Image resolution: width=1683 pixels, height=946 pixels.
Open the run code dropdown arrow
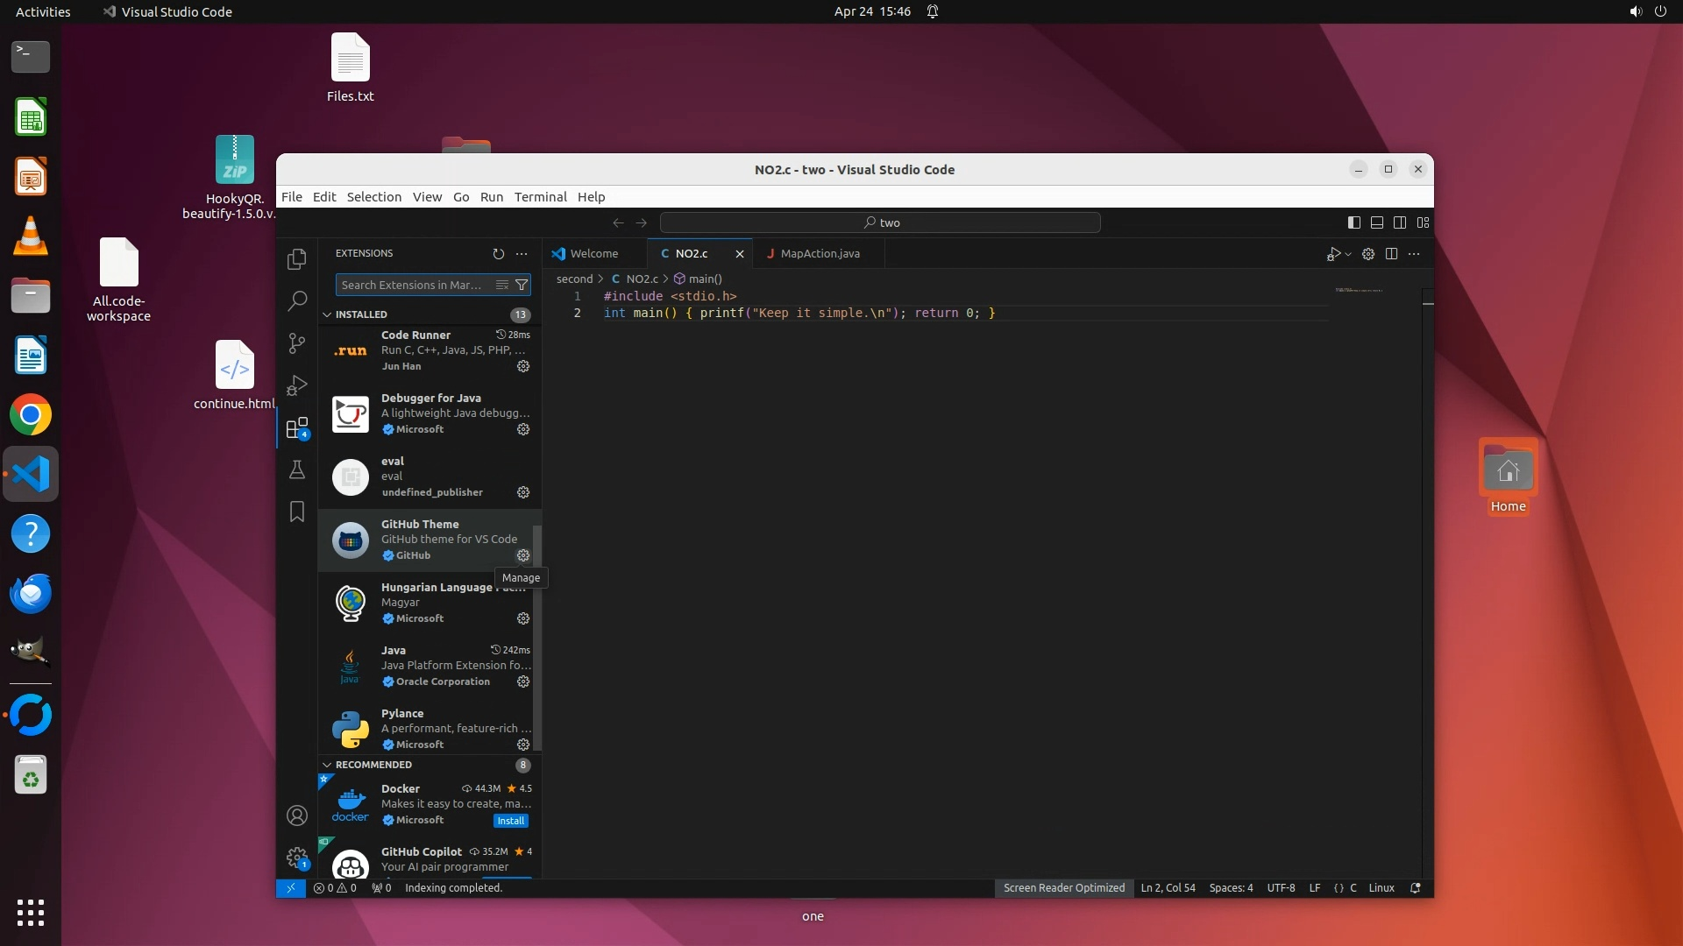coord(1348,254)
